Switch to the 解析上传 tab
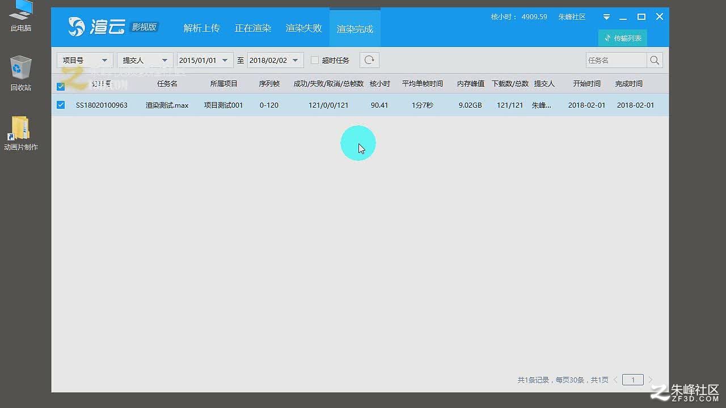The width and height of the screenshot is (726, 408). coord(201,28)
